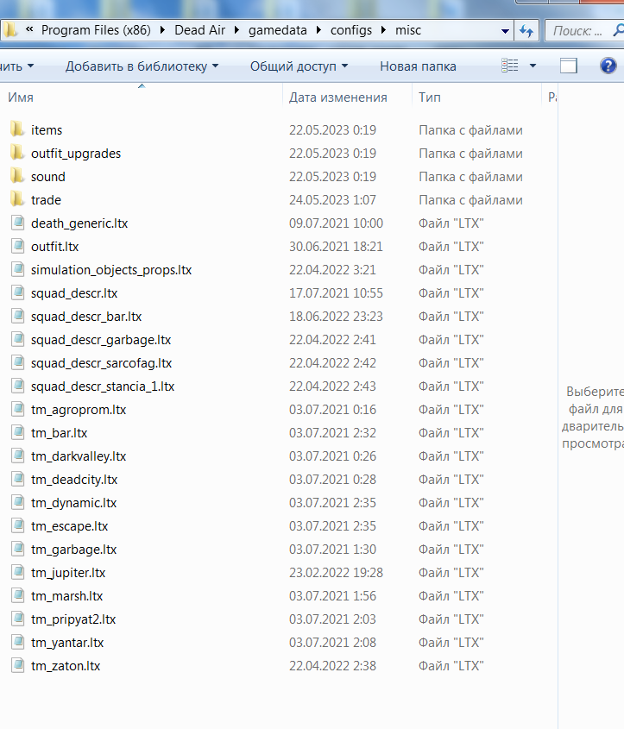Click the items folder icon

(x=17, y=129)
